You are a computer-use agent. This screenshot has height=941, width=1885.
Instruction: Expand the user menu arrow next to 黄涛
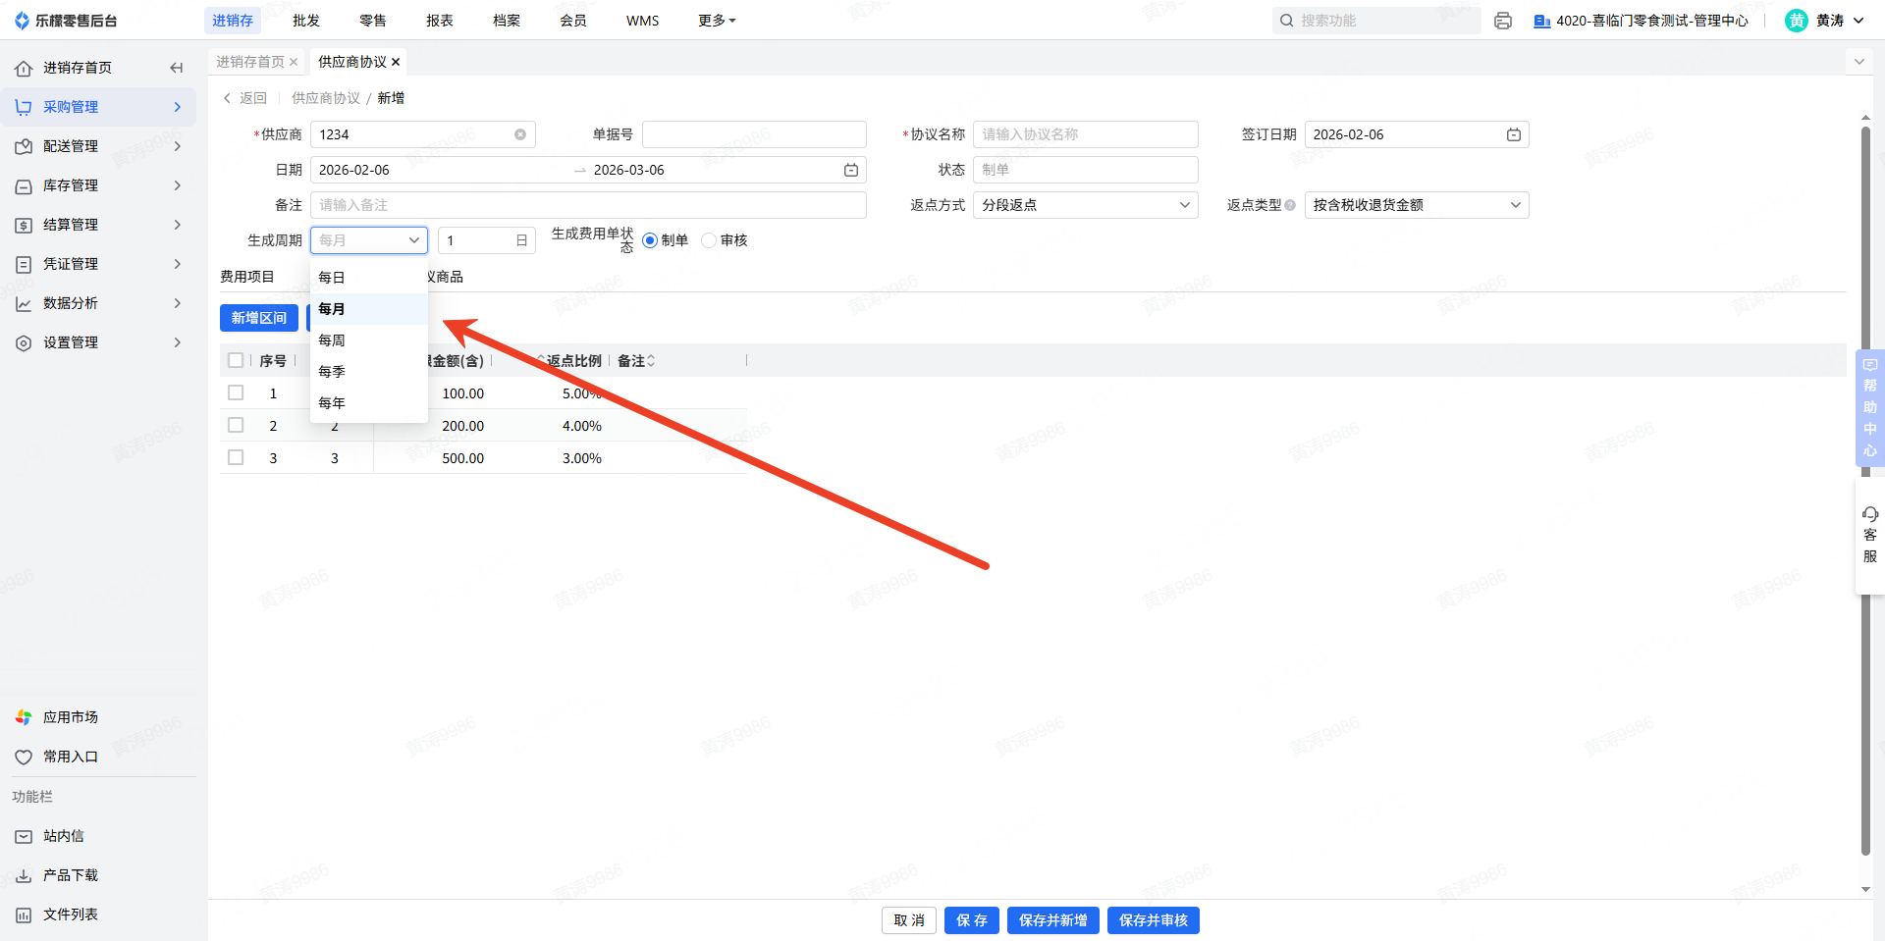[1858, 21]
